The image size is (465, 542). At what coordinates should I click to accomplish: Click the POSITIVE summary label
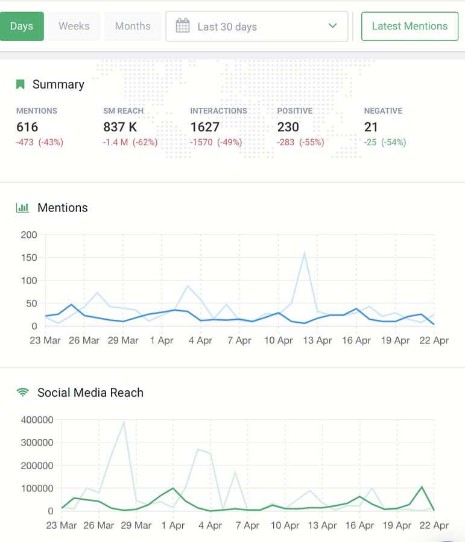tap(295, 111)
